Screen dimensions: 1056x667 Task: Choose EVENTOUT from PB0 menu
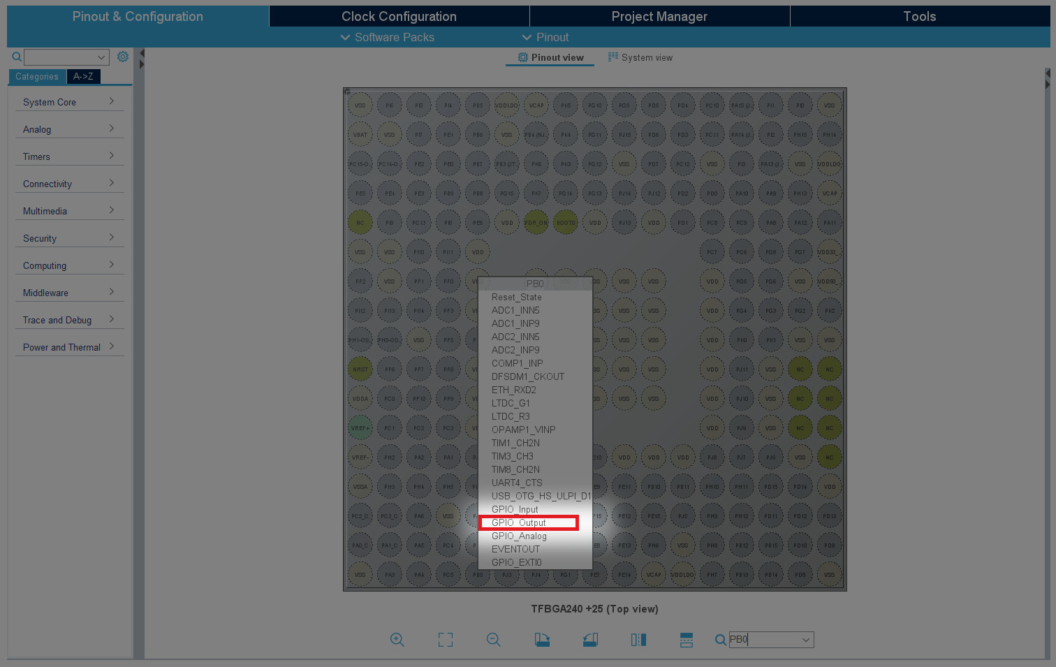click(x=535, y=549)
